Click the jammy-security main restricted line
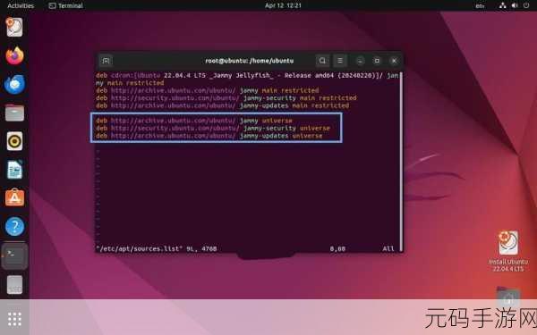The height and width of the screenshot is (335, 537). [226, 98]
